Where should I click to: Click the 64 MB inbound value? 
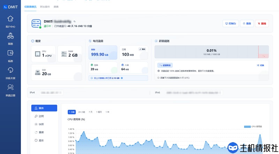125,69
